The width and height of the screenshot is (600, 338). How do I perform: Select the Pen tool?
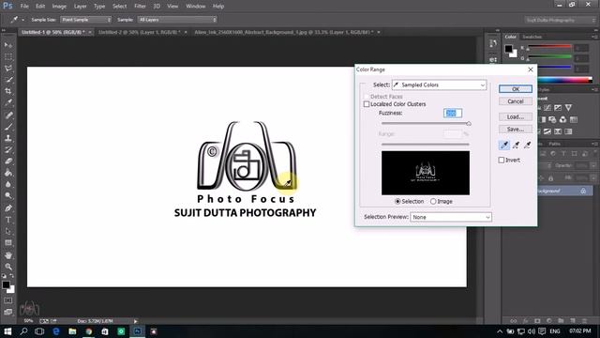8,208
